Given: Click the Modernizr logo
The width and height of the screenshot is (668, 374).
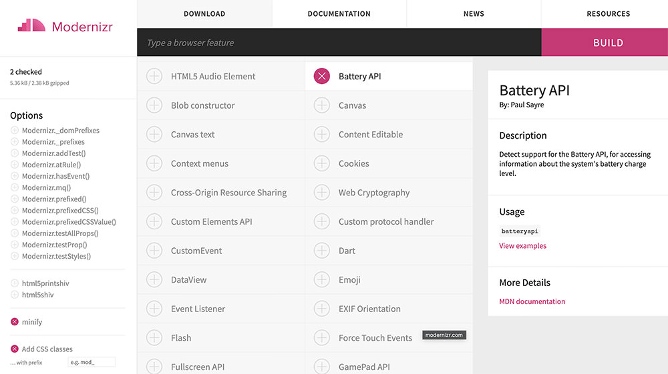Looking at the screenshot, I should coord(65,26).
